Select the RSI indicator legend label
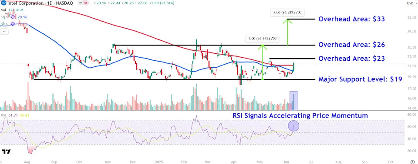 3,115
